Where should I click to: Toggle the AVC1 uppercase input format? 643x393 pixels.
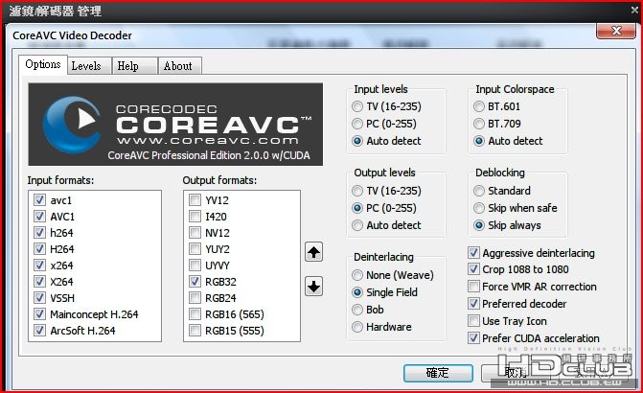(39, 217)
